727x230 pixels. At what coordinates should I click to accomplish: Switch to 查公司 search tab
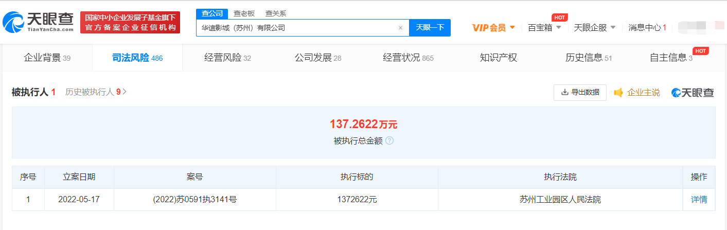pos(212,14)
